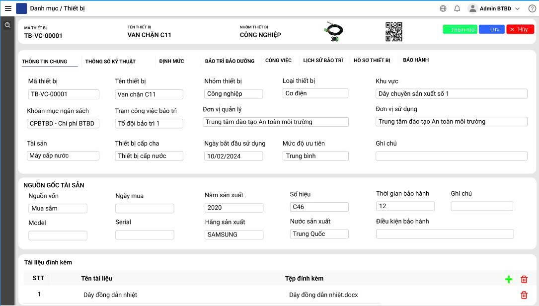539x306 pixels.
Task: Add a new attachment with green plus
Action: pyautogui.click(x=508, y=279)
